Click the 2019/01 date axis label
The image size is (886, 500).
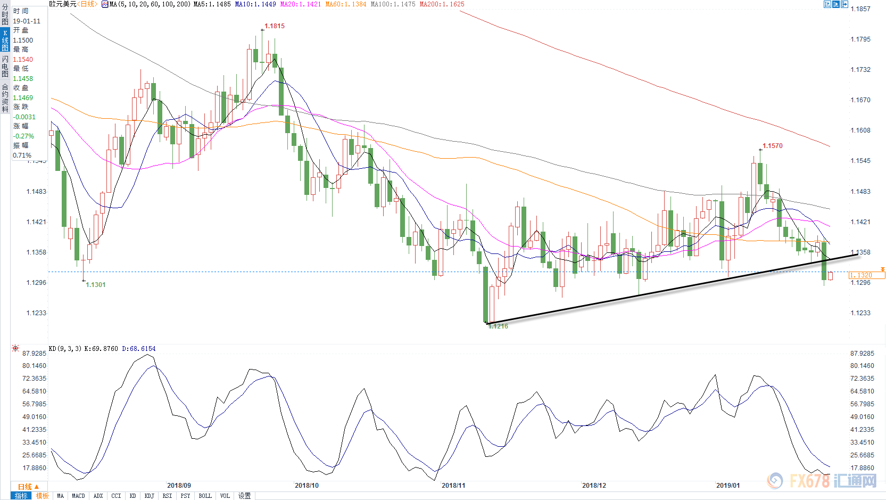tap(728, 486)
